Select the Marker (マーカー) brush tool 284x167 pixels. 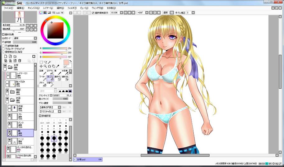point(43,78)
